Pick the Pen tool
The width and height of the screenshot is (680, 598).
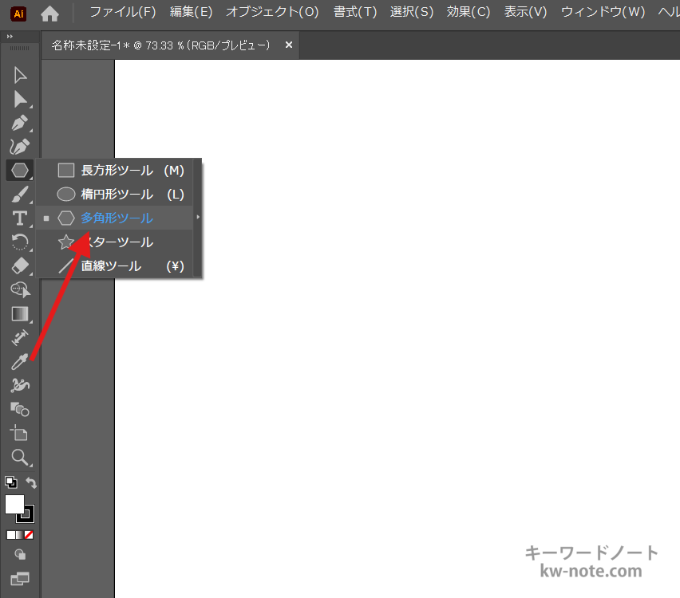(20, 124)
